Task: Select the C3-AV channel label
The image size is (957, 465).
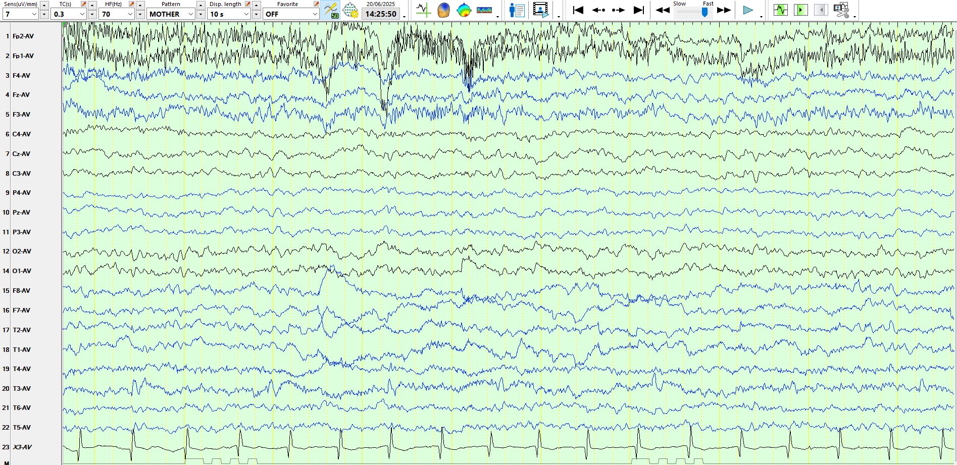Action: [x=21, y=174]
